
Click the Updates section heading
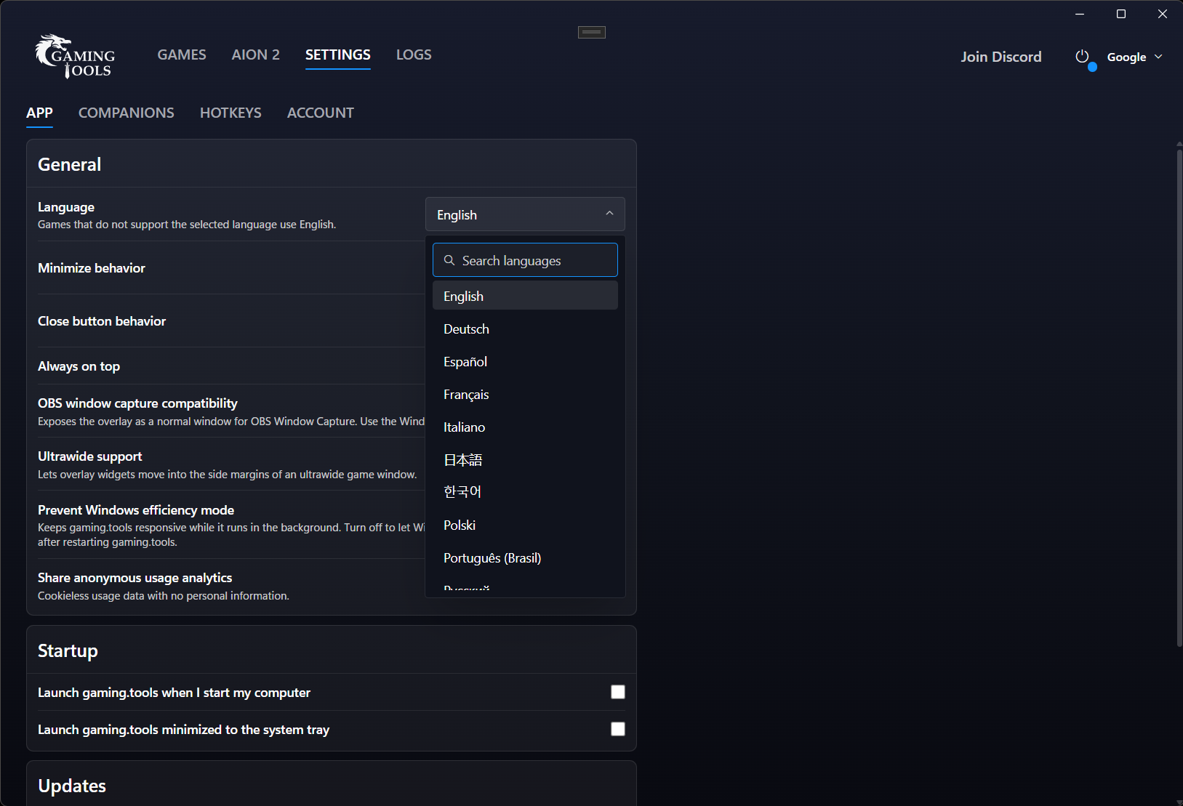pyautogui.click(x=72, y=786)
